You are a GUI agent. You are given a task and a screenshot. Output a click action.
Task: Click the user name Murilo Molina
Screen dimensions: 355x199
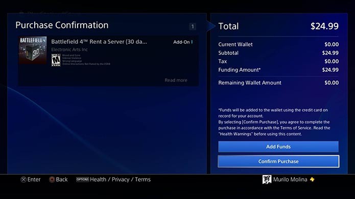tap(290, 179)
